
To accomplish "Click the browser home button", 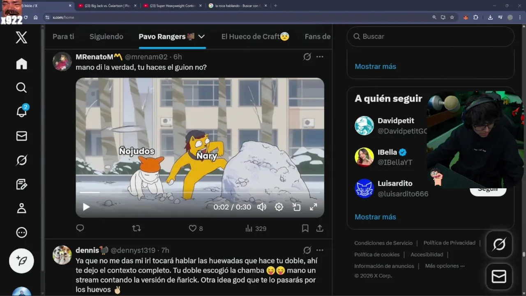I will pos(36,17).
